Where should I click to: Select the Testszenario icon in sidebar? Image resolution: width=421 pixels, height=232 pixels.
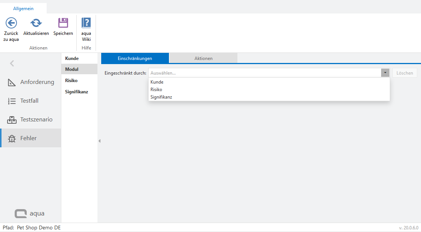pyautogui.click(x=12, y=120)
